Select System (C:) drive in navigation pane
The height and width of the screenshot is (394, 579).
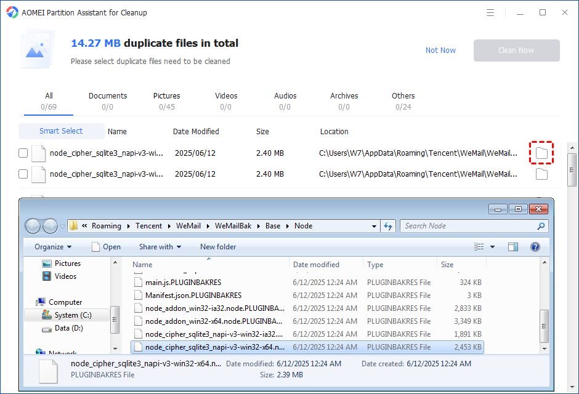67,315
